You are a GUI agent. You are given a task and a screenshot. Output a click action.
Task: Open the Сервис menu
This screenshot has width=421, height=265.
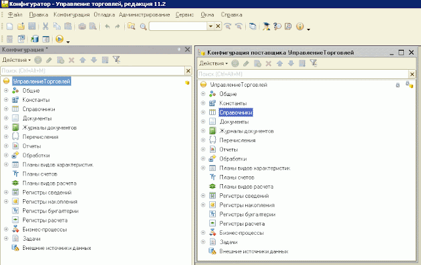185,14
